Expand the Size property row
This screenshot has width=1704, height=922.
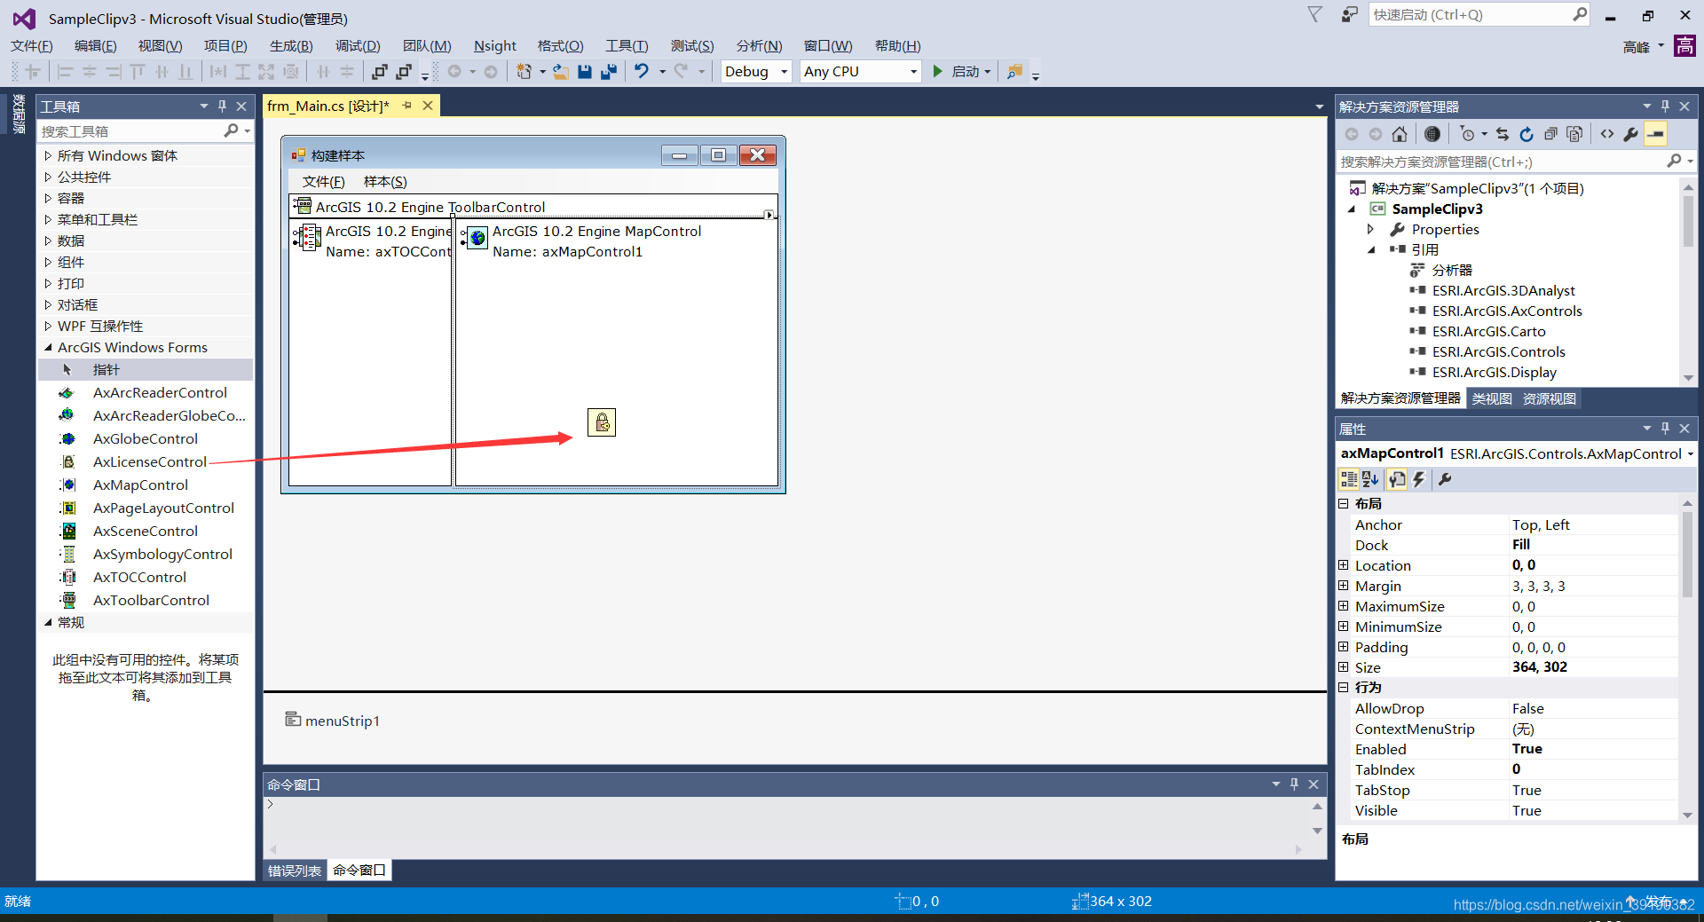coord(1344,667)
